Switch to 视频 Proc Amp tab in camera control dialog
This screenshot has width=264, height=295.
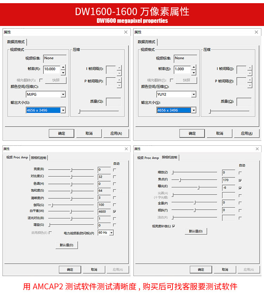pos(148,158)
